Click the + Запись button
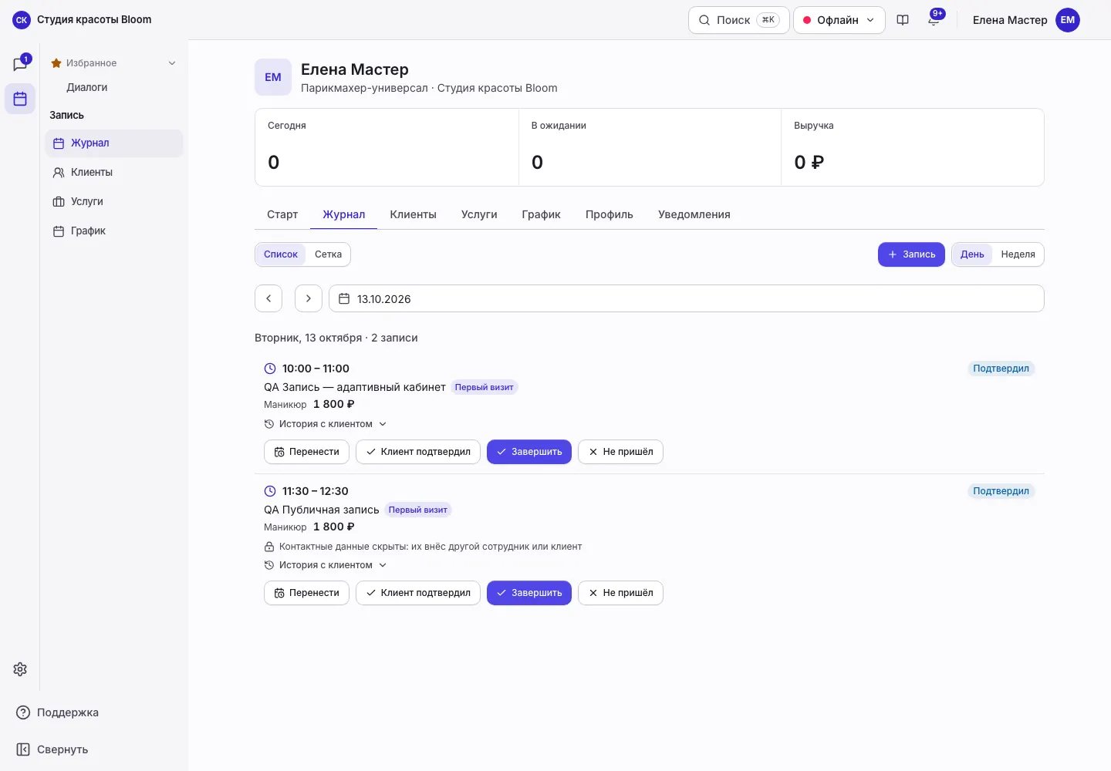1111x771 pixels. pyautogui.click(x=911, y=254)
